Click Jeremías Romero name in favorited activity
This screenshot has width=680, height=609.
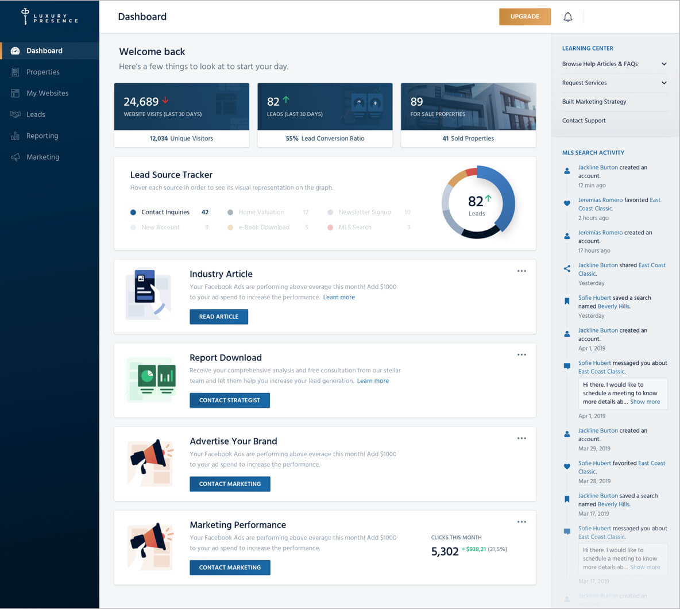600,200
